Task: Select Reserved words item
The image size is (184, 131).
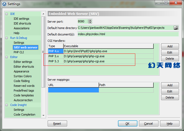Action: point(24,86)
